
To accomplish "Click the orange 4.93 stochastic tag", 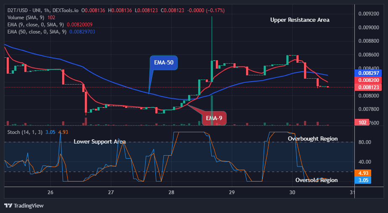I will (x=363, y=173).
